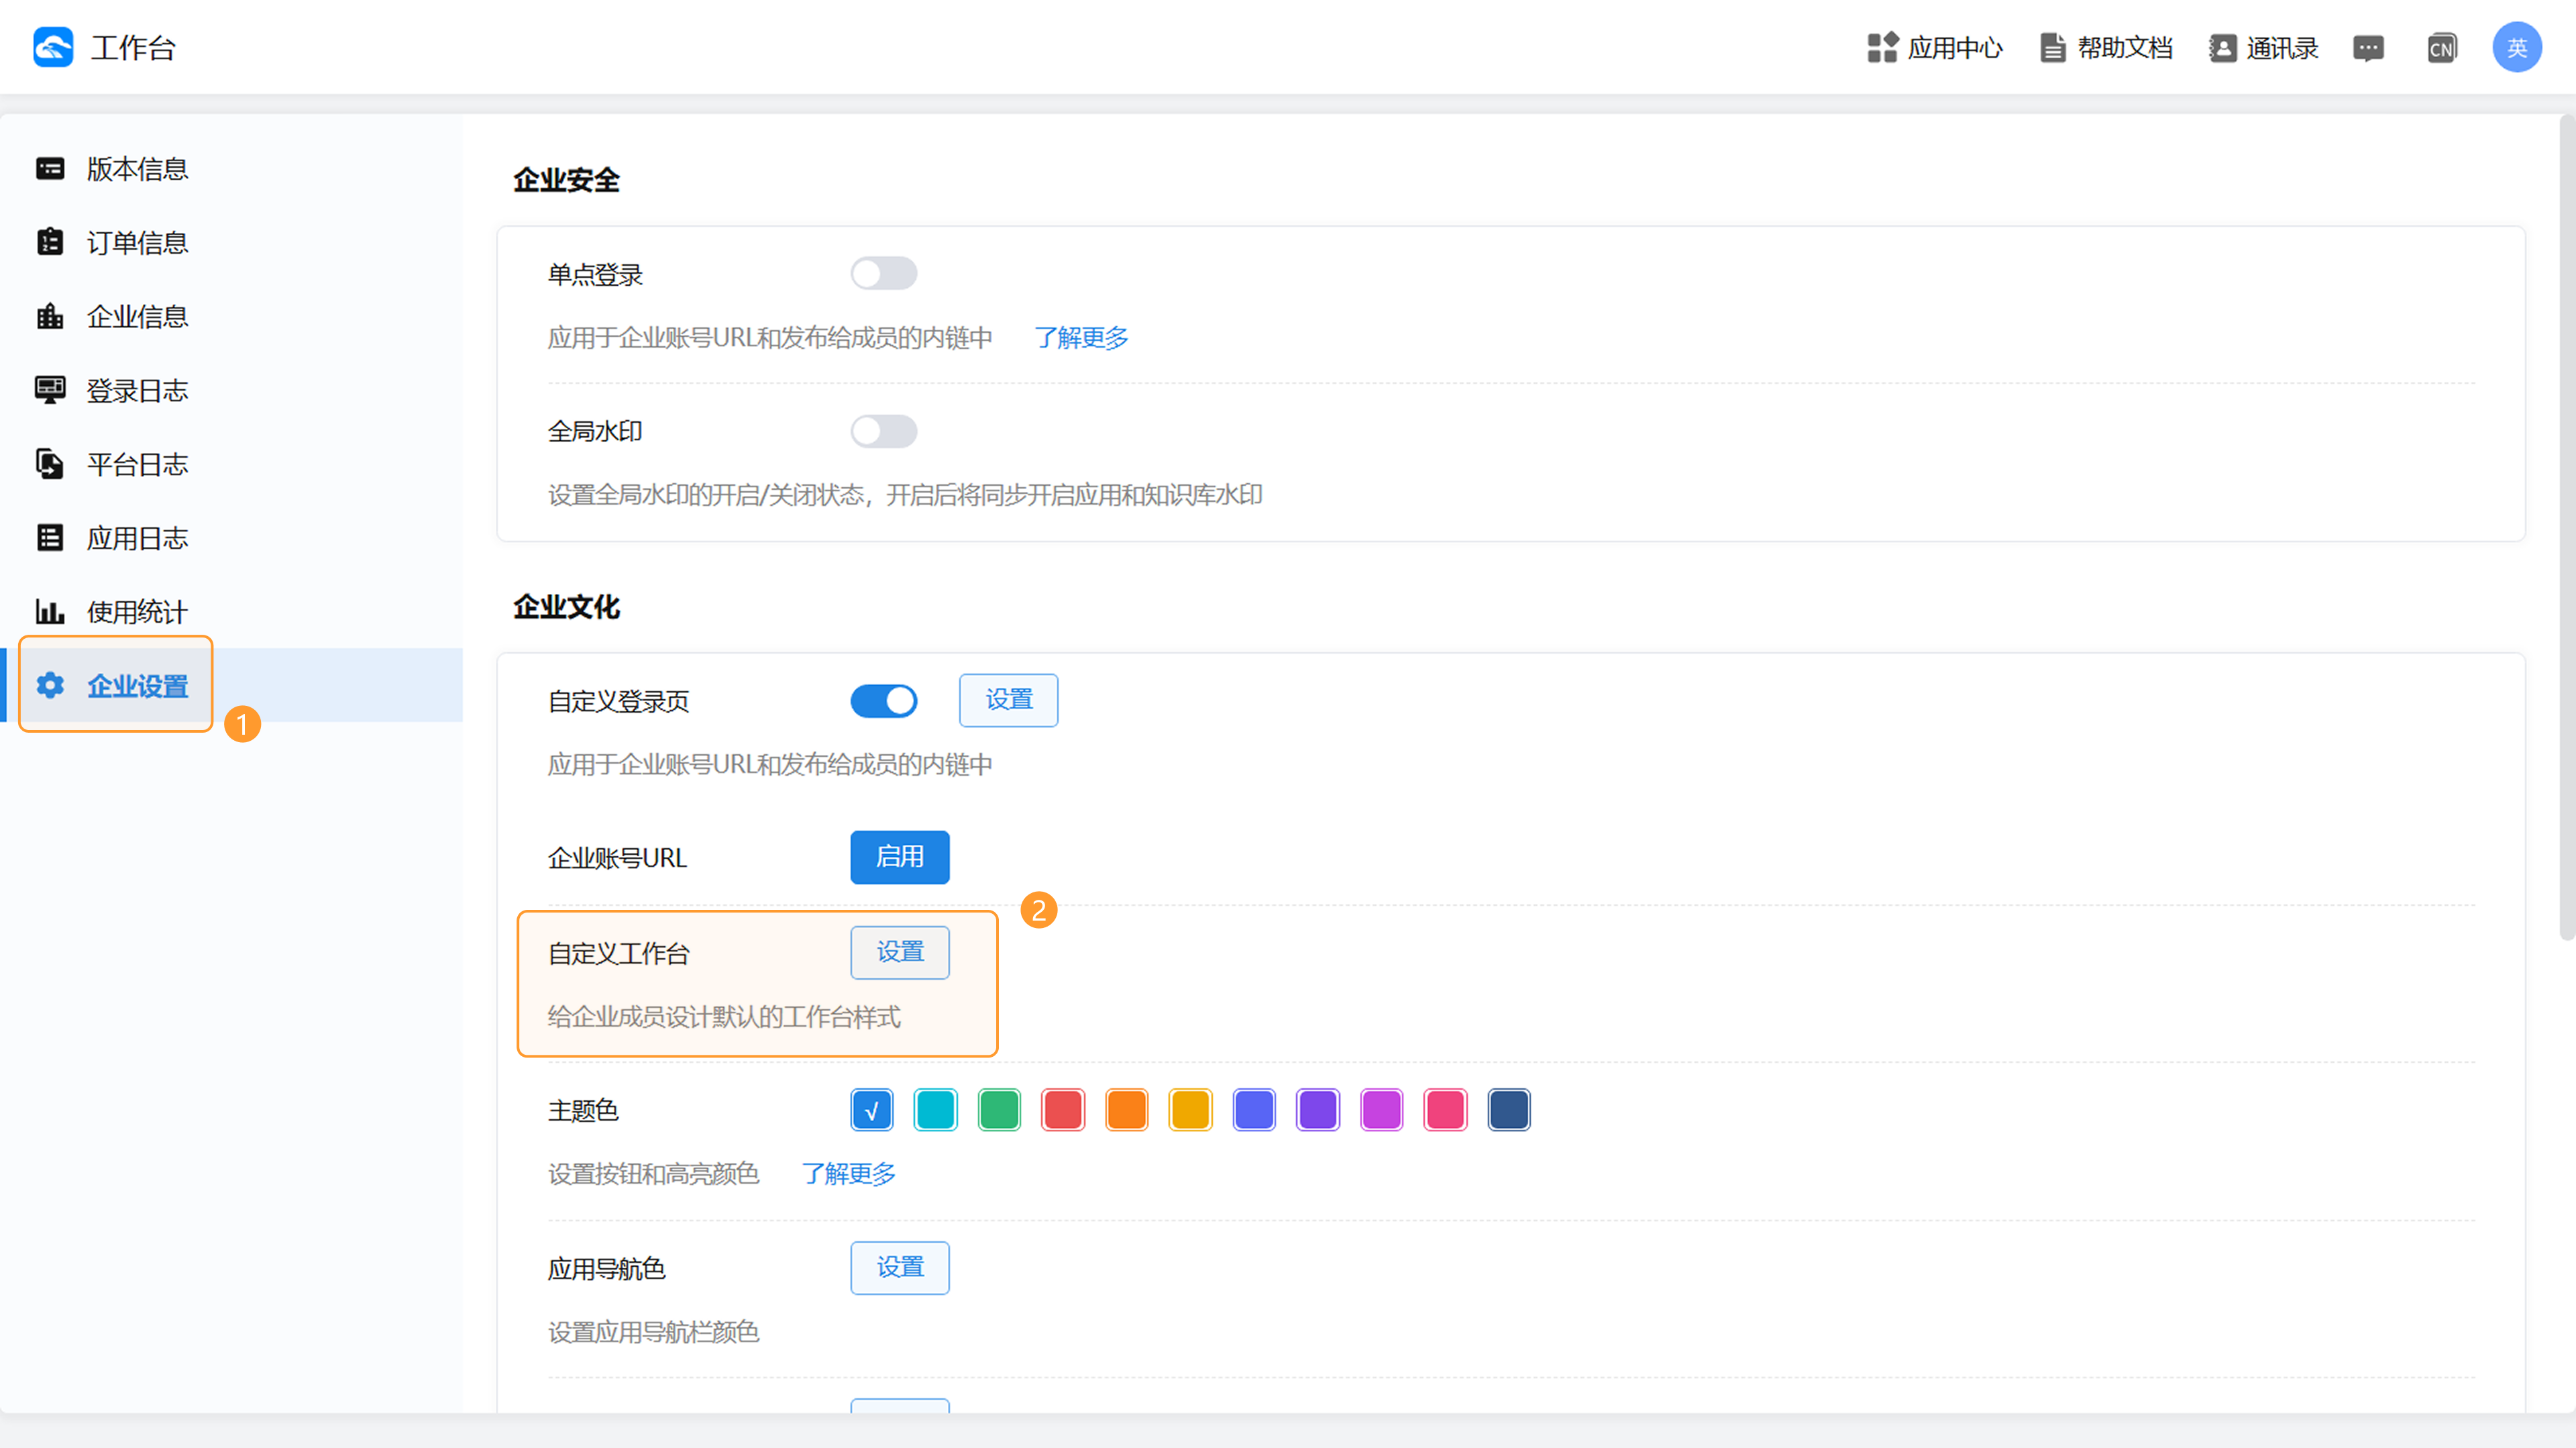Viewport: 2576px width, 1448px height.
Task: Open 登录日志 menu item
Action: pos(231,390)
